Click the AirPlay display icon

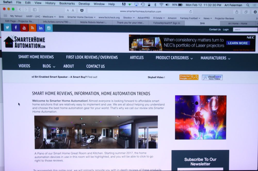[136, 4]
